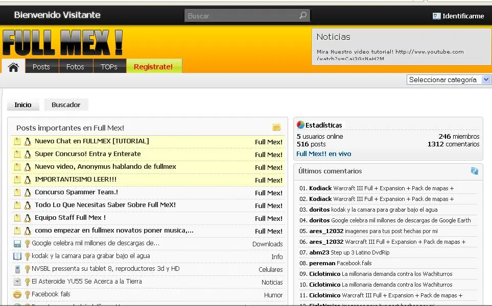Click the penguin icon beside Nuevo Chat en FULLMEX
Image resolution: width=492 pixels, height=306 pixels.
click(28, 142)
